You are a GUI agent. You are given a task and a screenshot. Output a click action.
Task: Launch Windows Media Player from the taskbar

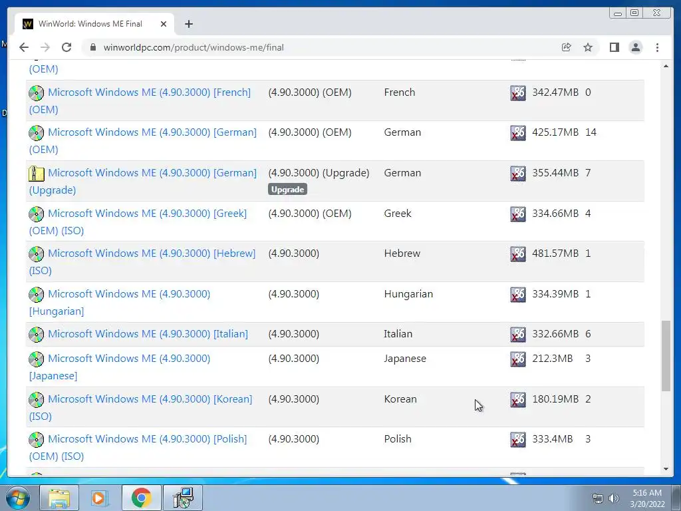click(x=100, y=498)
